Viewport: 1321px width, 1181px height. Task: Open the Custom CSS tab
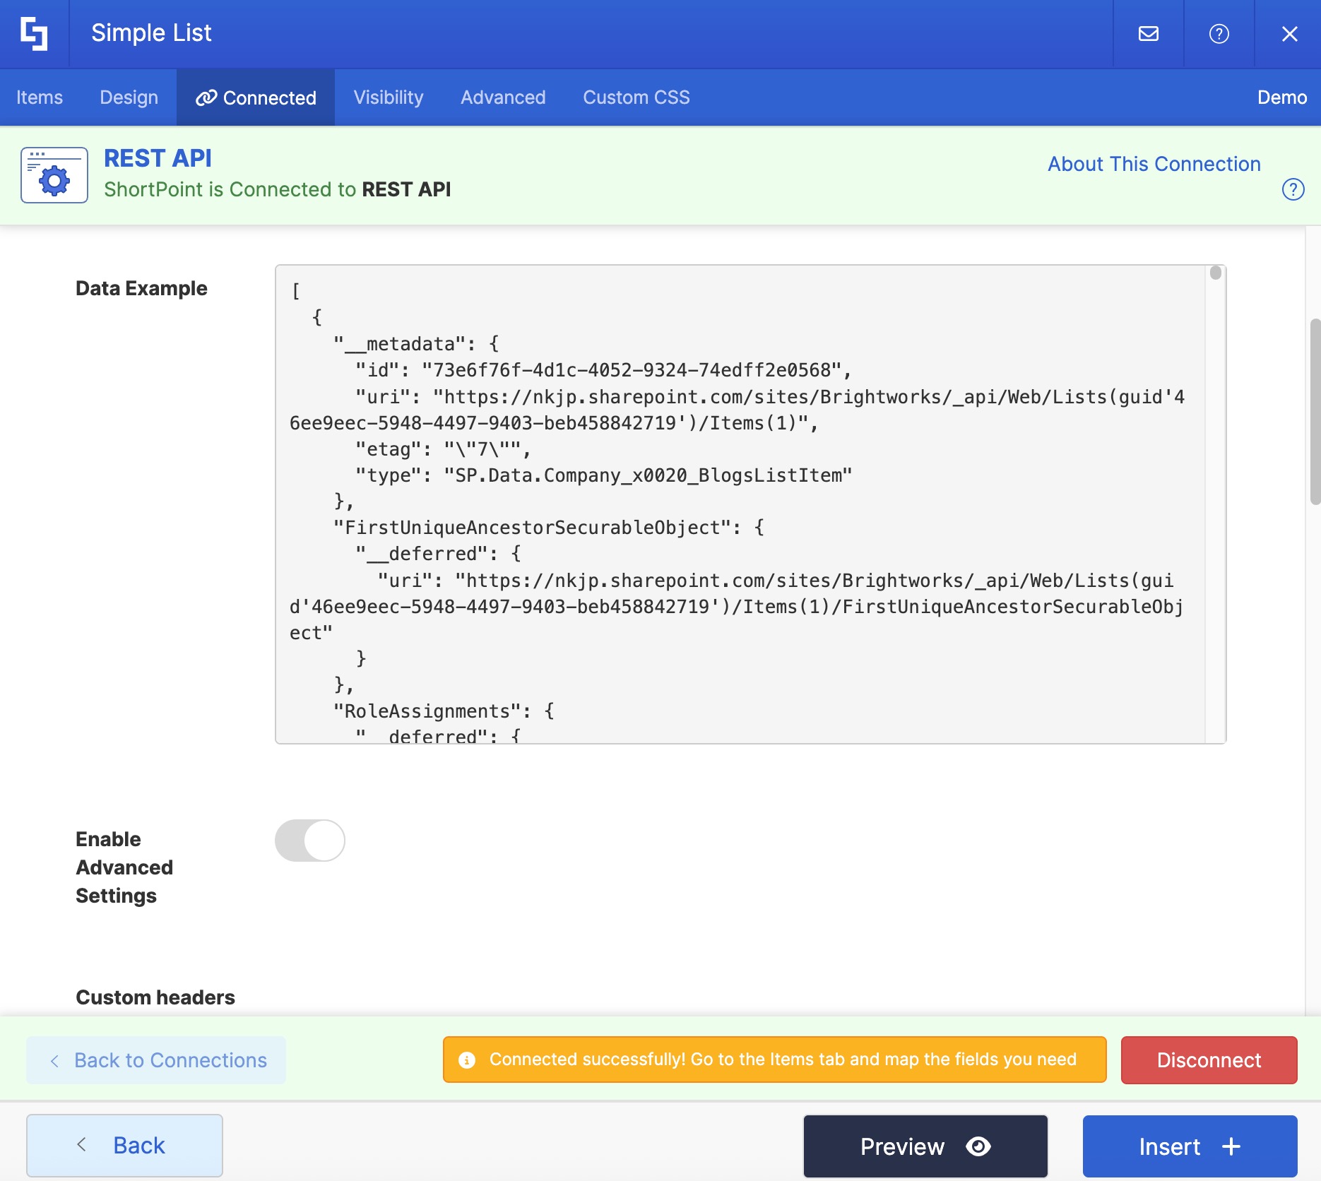click(636, 97)
